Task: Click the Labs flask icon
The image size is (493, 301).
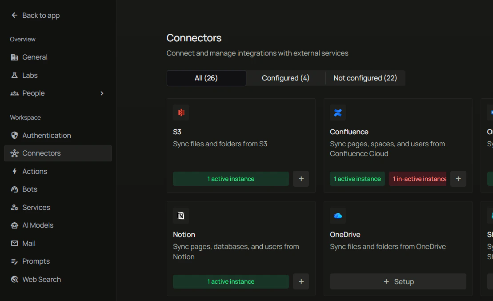Action: click(x=15, y=75)
